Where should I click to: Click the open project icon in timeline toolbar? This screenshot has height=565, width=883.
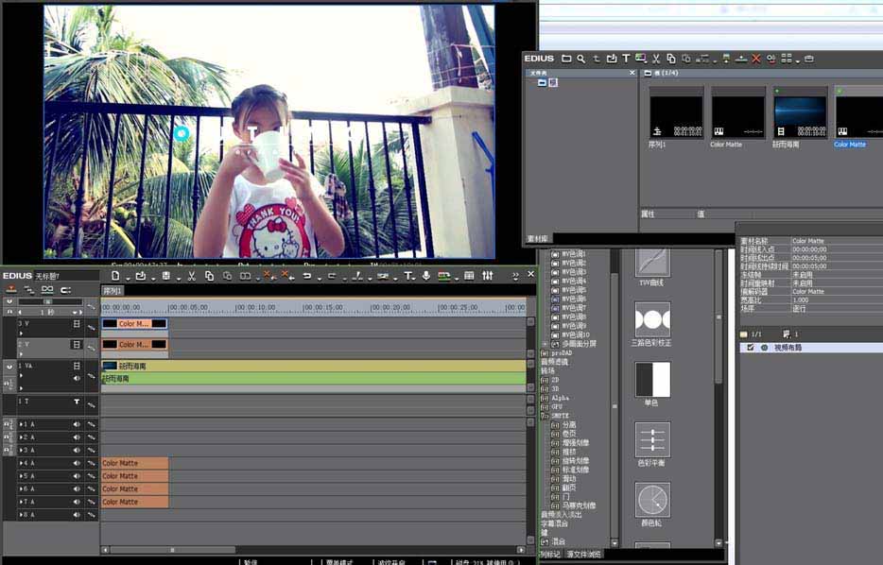(141, 275)
